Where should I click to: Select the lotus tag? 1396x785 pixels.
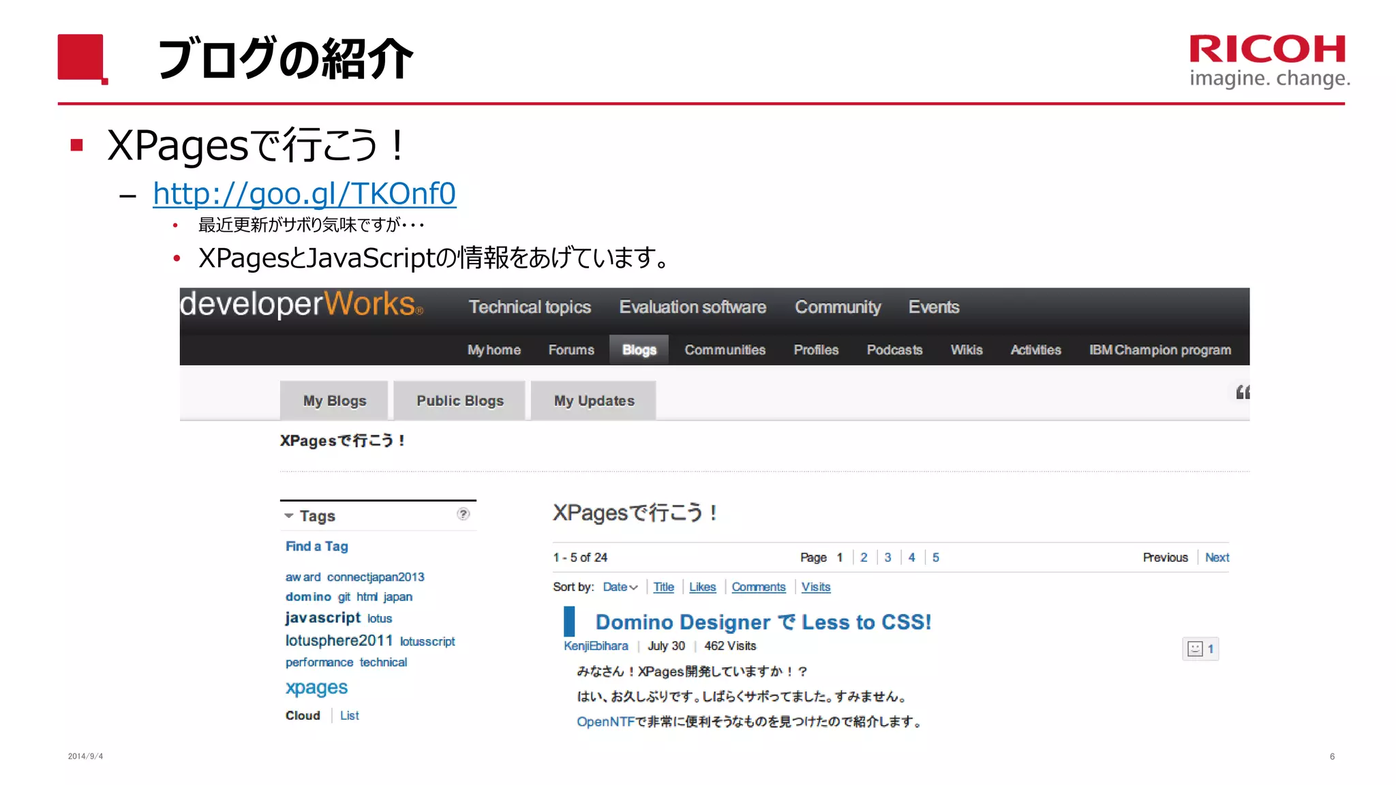point(380,619)
